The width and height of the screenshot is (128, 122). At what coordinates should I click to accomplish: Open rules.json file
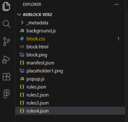[70, 87]
